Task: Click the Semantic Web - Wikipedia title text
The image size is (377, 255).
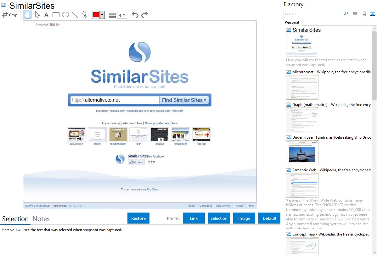Action: point(331,170)
